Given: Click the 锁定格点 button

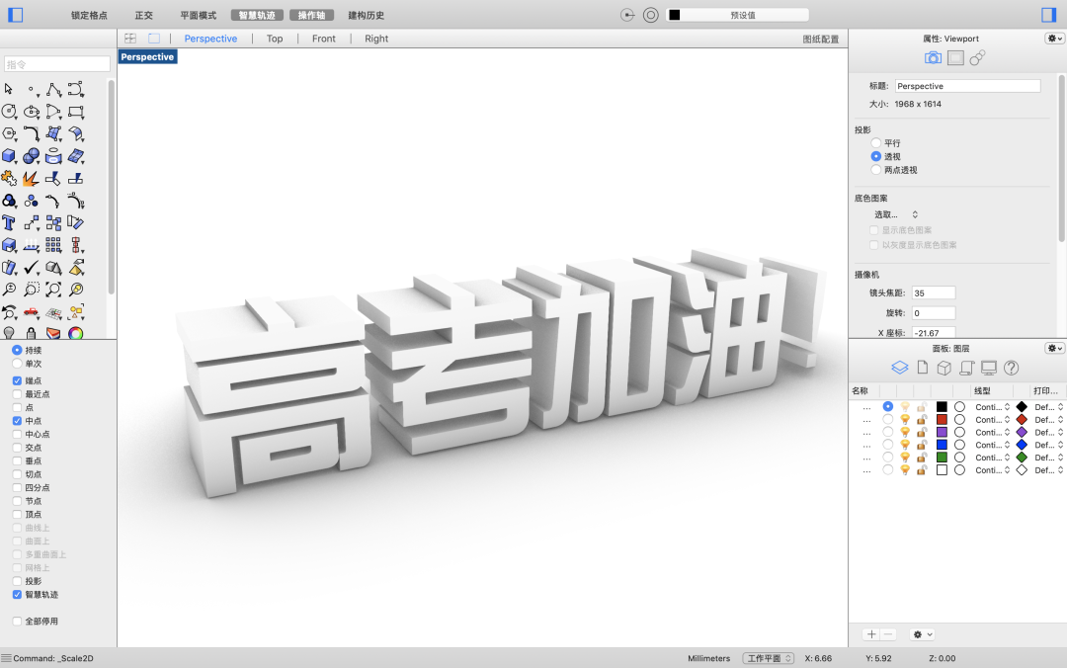Looking at the screenshot, I should [89, 16].
